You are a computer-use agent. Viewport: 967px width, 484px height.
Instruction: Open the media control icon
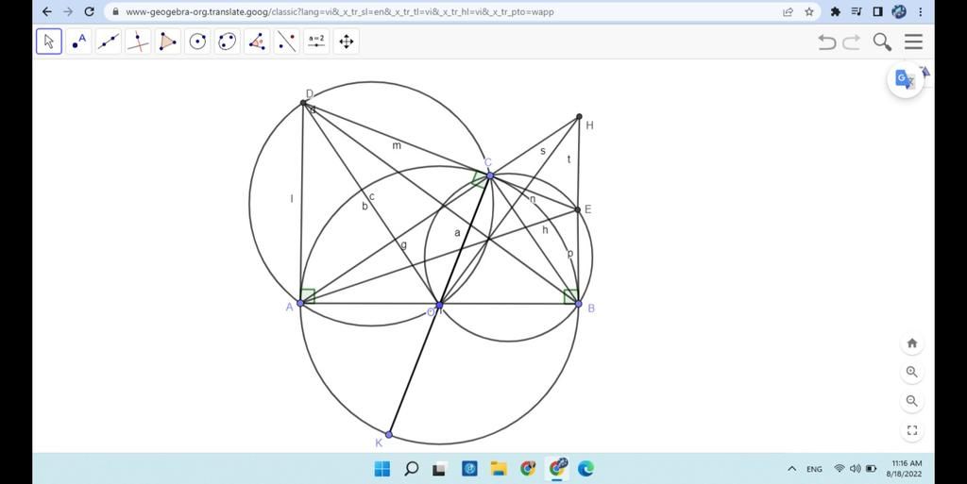click(x=857, y=11)
